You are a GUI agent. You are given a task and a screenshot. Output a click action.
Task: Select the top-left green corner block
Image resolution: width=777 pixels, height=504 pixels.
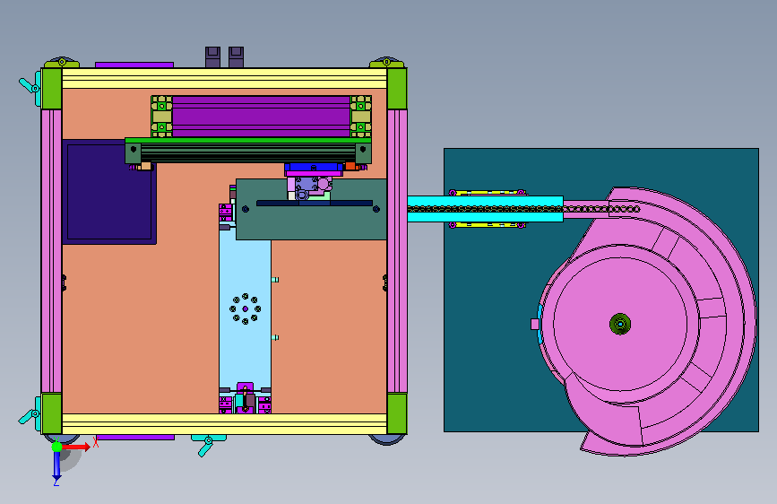tap(52, 89)
